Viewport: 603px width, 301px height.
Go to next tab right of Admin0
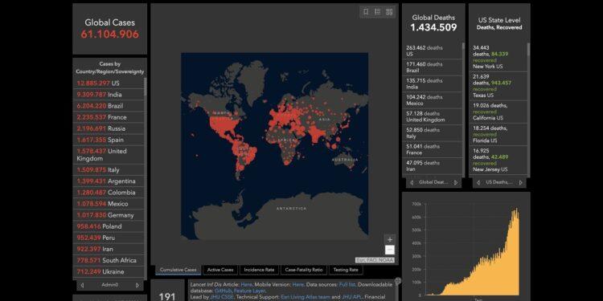(x=137, y=285)
